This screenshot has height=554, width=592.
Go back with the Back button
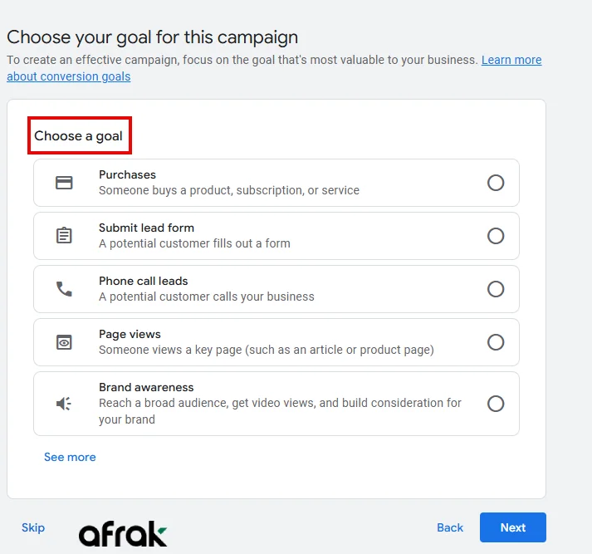pos(450,527)
